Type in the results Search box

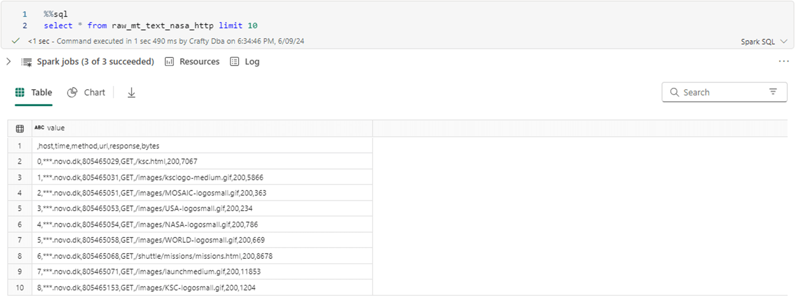click(722, 92)
